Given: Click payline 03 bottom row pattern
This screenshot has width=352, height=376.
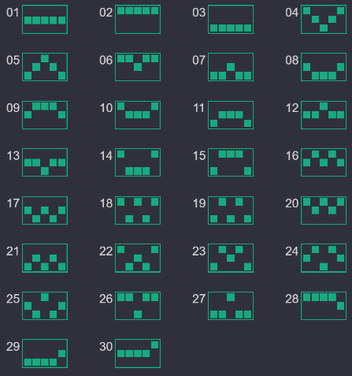Looking at the screenshot, I should pos(231,19).
